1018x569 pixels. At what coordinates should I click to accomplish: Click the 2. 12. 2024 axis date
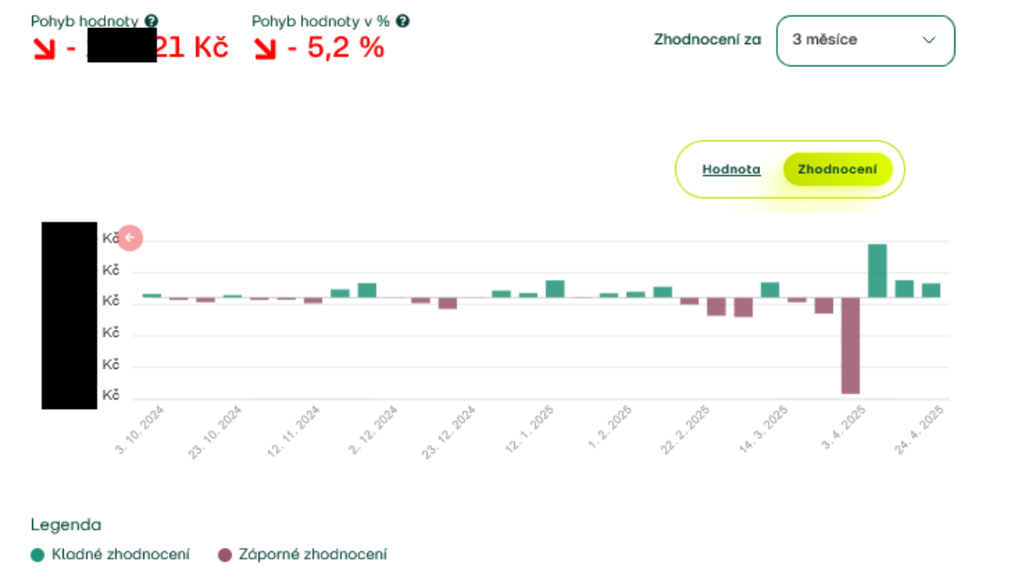coord(375,432)
